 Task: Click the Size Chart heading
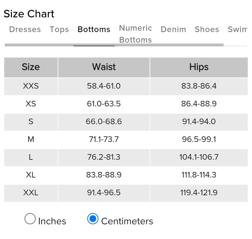pos(29,14)
